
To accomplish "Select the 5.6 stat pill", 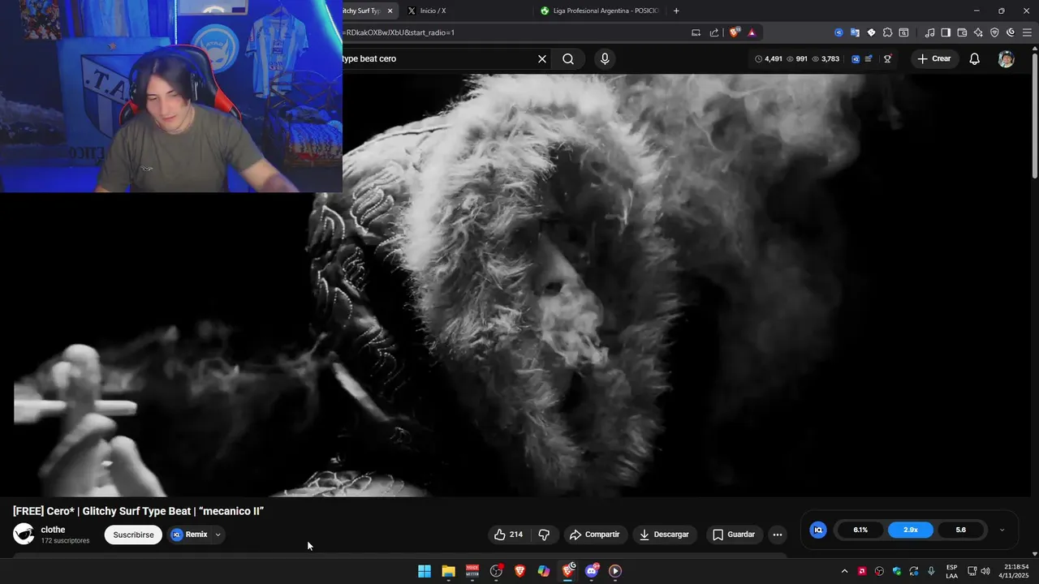I will click(961, 530).
